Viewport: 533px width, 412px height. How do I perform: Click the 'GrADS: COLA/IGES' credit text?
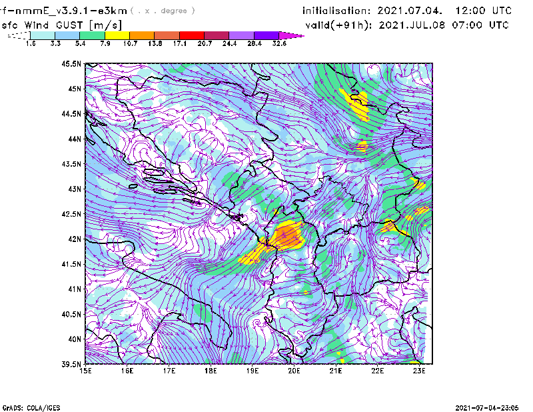point(31,408)
